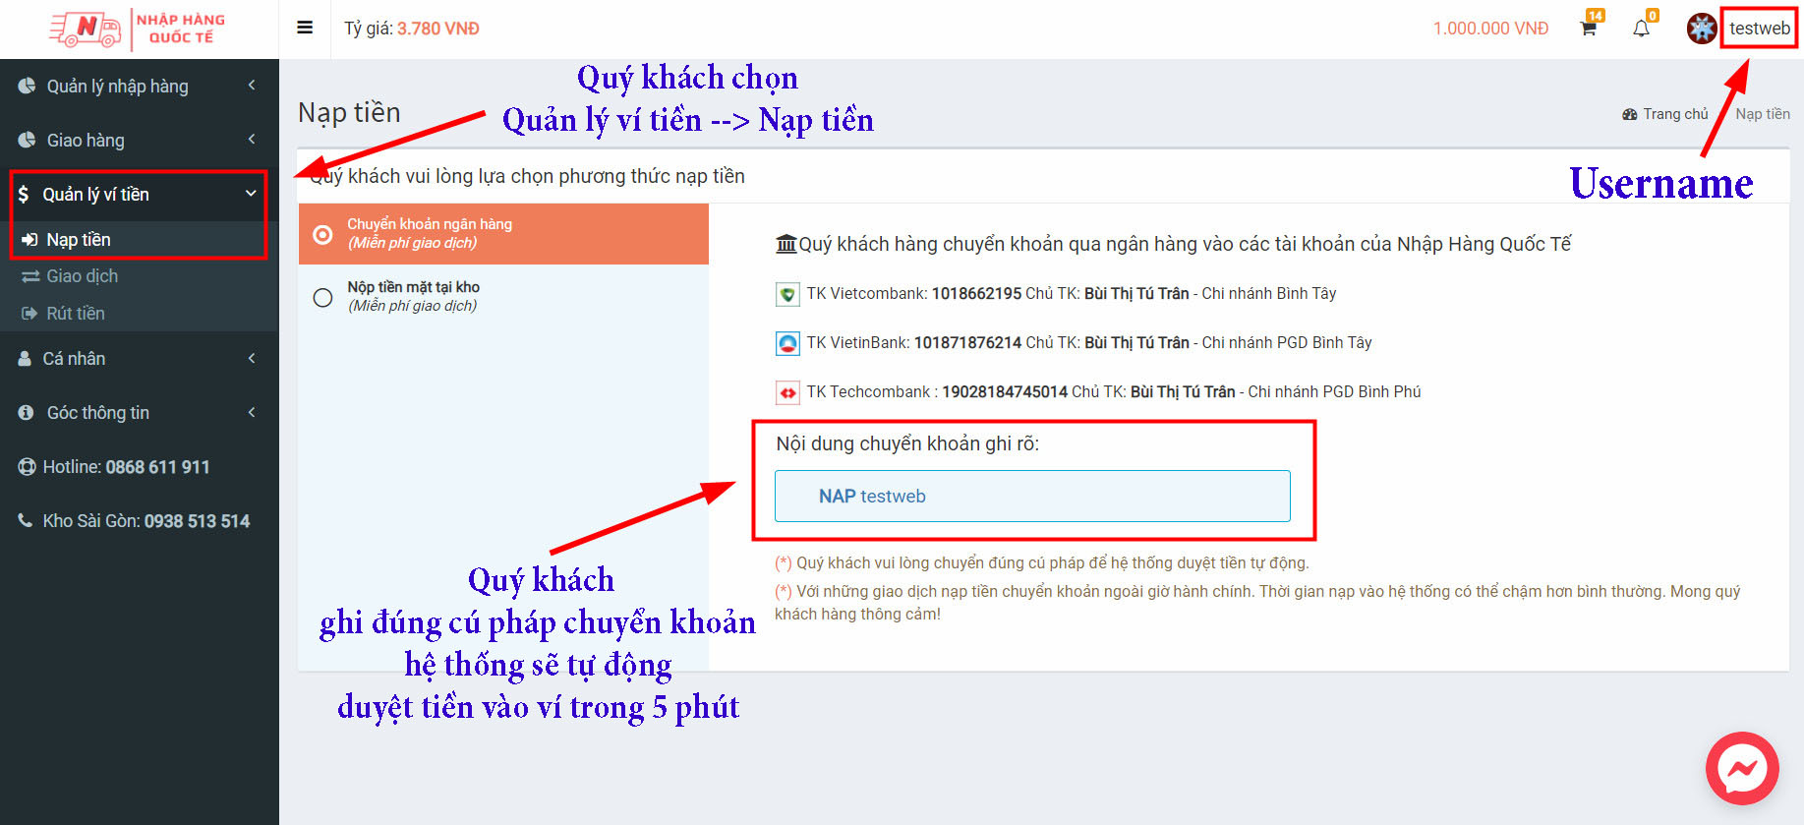Click the Nạp tiền page heading
1804x825 pixels.
pos(349,113)
